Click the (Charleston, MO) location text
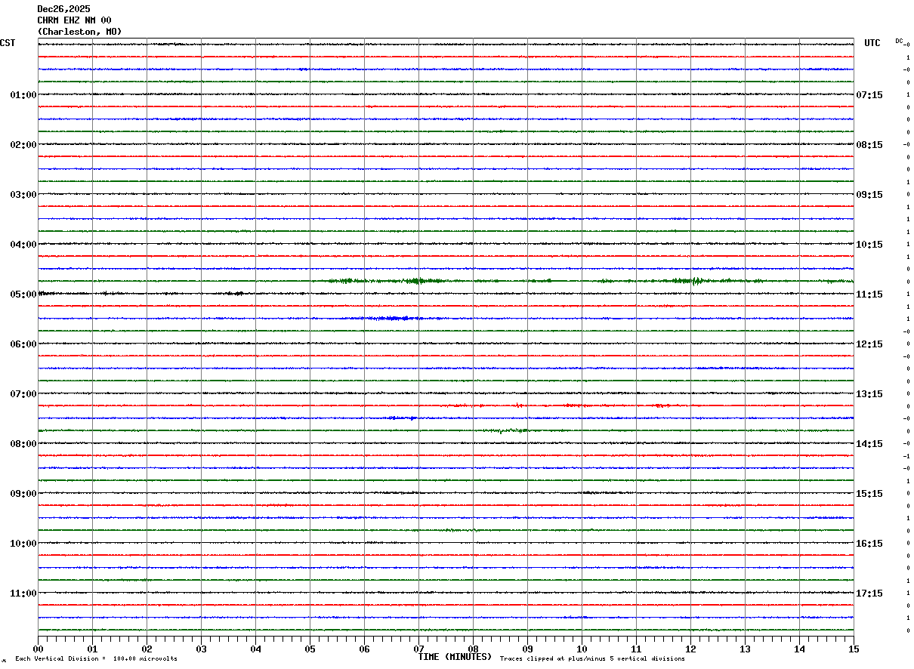Screen dimensions: 914x669 pyautogui.click(x=79, y=32)
